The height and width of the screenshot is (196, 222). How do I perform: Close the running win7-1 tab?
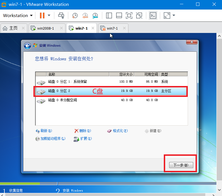[x=93, y=28]
